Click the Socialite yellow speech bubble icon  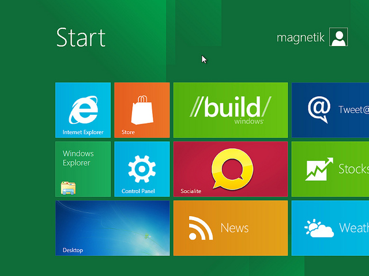pos(232,169)
